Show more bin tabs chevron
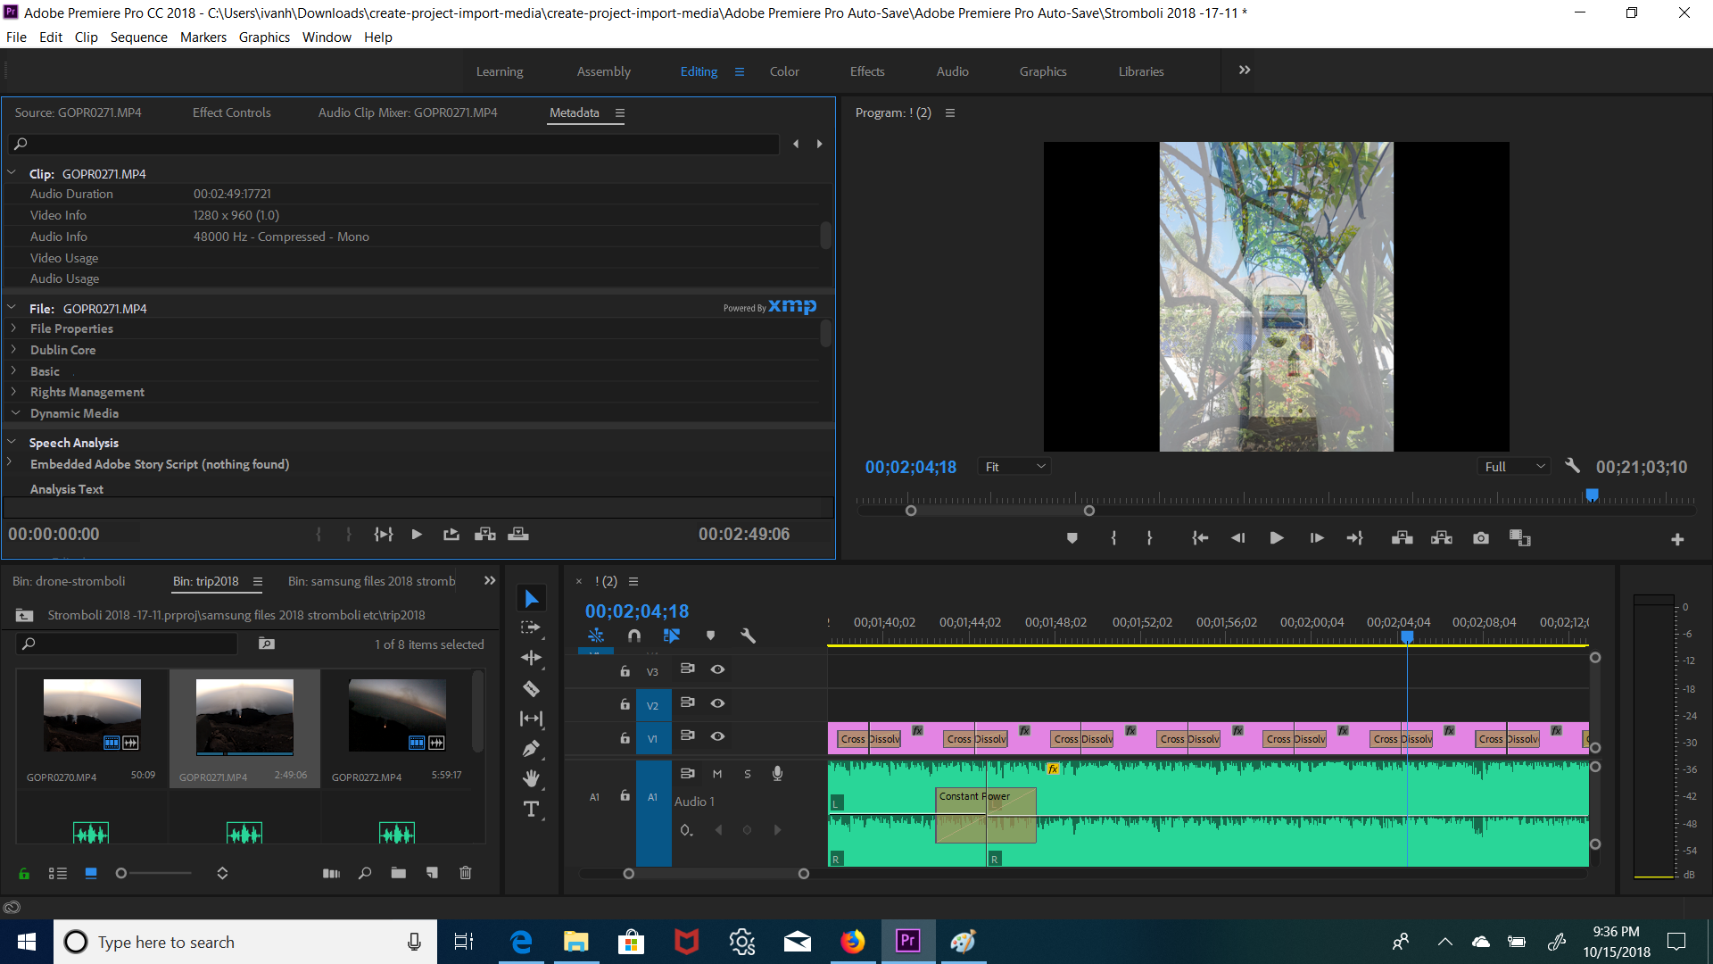The width and height of the screenshot is (1713, 964). pyautogui.click(x=490, y=580)
